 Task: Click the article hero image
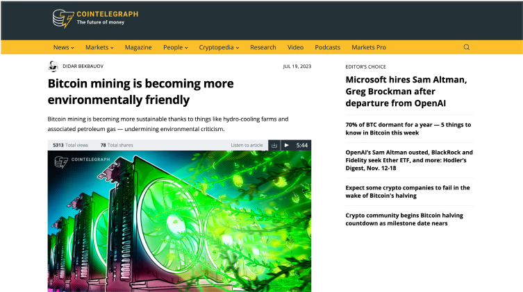[179, 221]
